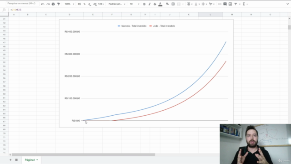Open the text color picker
Image resolution: width=291 pixels, height=164 pixels.
point(161,4)
